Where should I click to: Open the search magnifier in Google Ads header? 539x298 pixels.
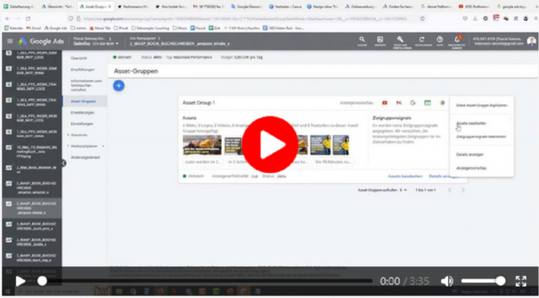362,41
